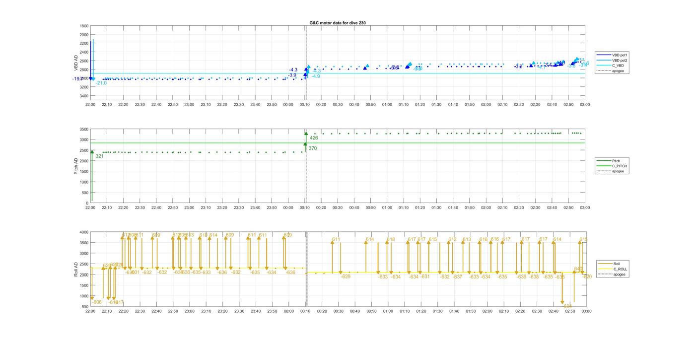
Task: Click y-axis tick '2600' on VBD plot
Action: click(x=83, y=61)
